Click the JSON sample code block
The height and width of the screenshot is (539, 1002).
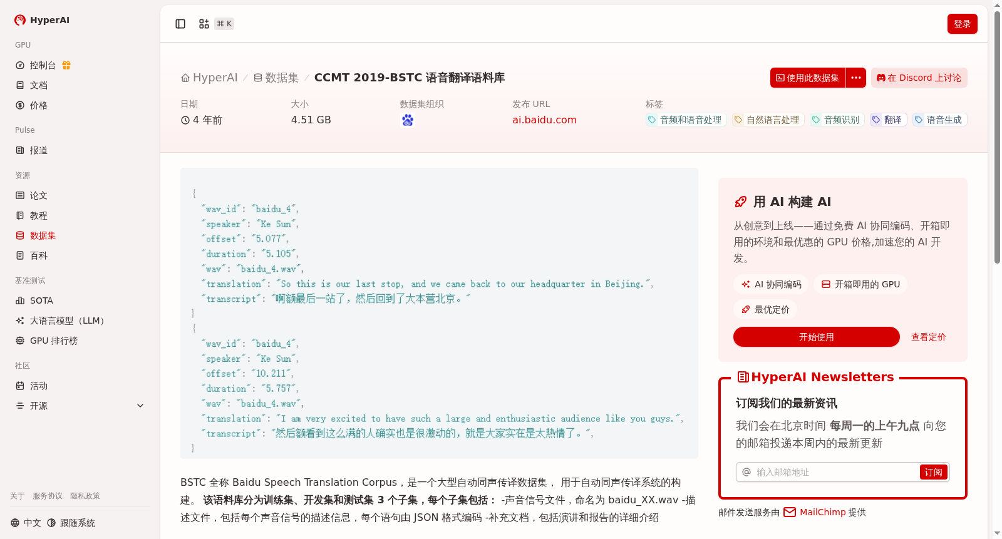tap(439, 313)
